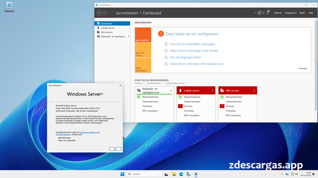This screenshot has height=178, width=318.
Task: Open Prestaties in Lokale server tile
Action: 189,111
